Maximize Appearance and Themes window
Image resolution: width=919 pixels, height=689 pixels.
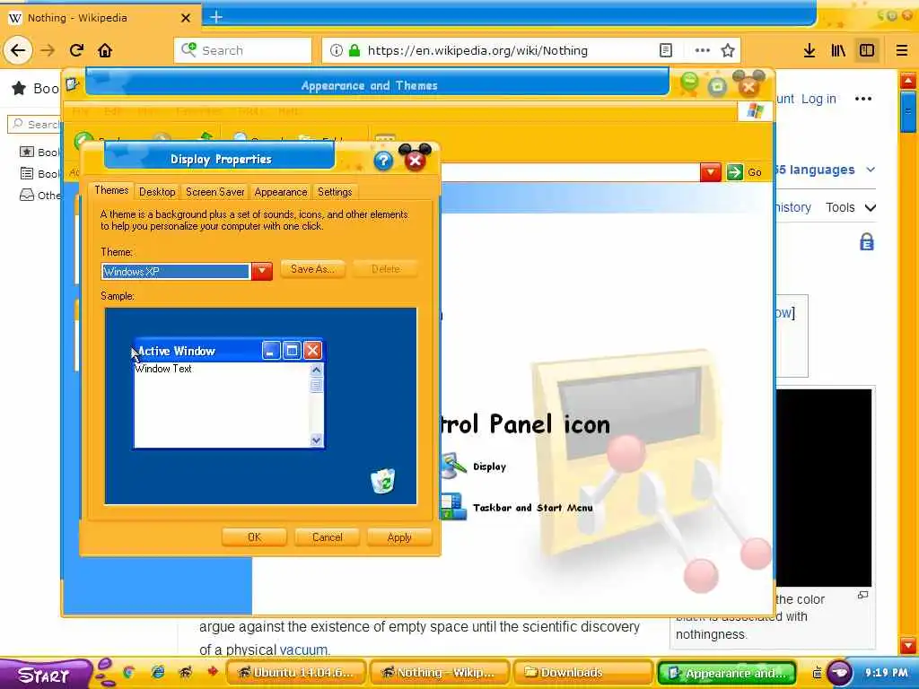click(717, 87)
